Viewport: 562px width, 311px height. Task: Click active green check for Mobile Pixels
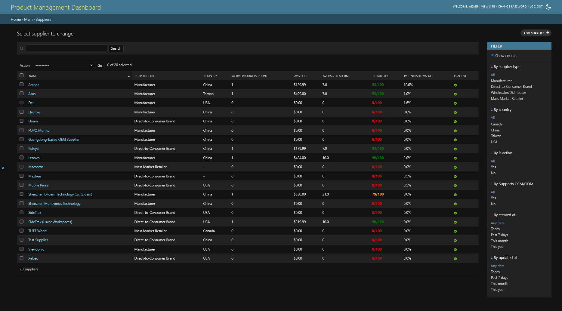455,186
